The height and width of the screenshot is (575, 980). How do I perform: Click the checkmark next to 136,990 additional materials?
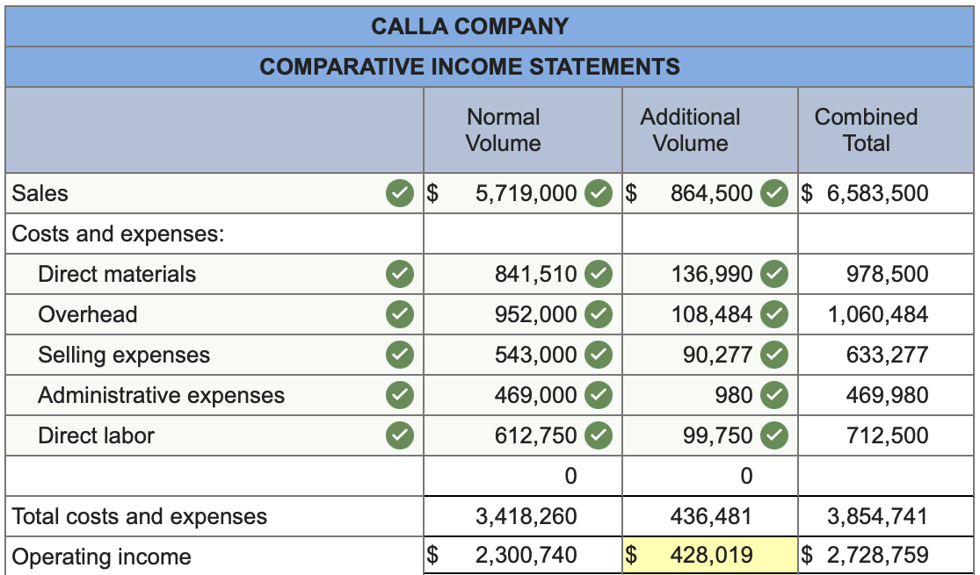(x=772, y=274)
